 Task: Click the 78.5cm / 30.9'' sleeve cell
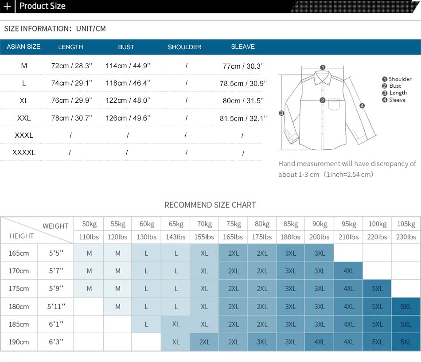pyautogui.click(x=243, y=83)
